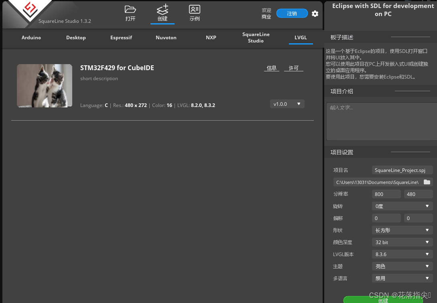Click the SquareLine Studio logo
Viewport: 437px width, 303px height.
(x=30, y=10)
